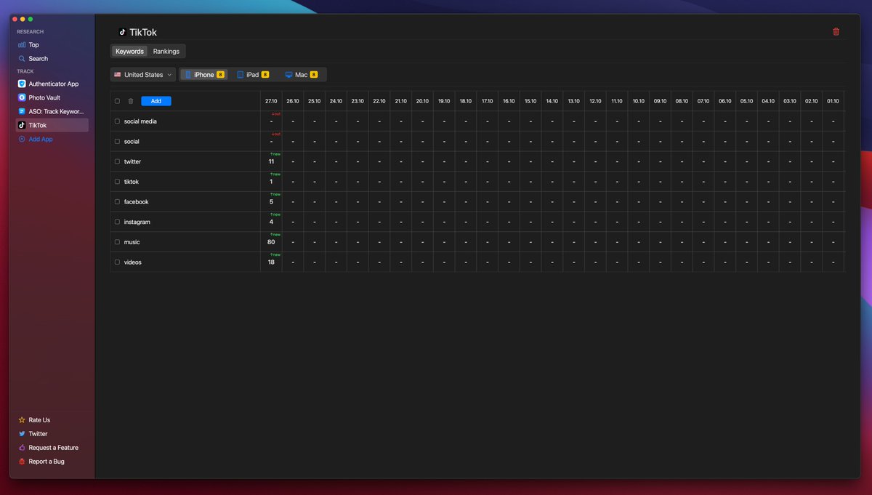Click the instagram rank value 4

tap(271, 222)
